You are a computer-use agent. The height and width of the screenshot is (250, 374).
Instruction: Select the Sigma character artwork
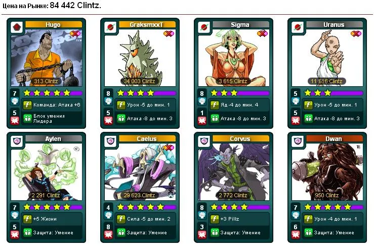tap(234, 58)
